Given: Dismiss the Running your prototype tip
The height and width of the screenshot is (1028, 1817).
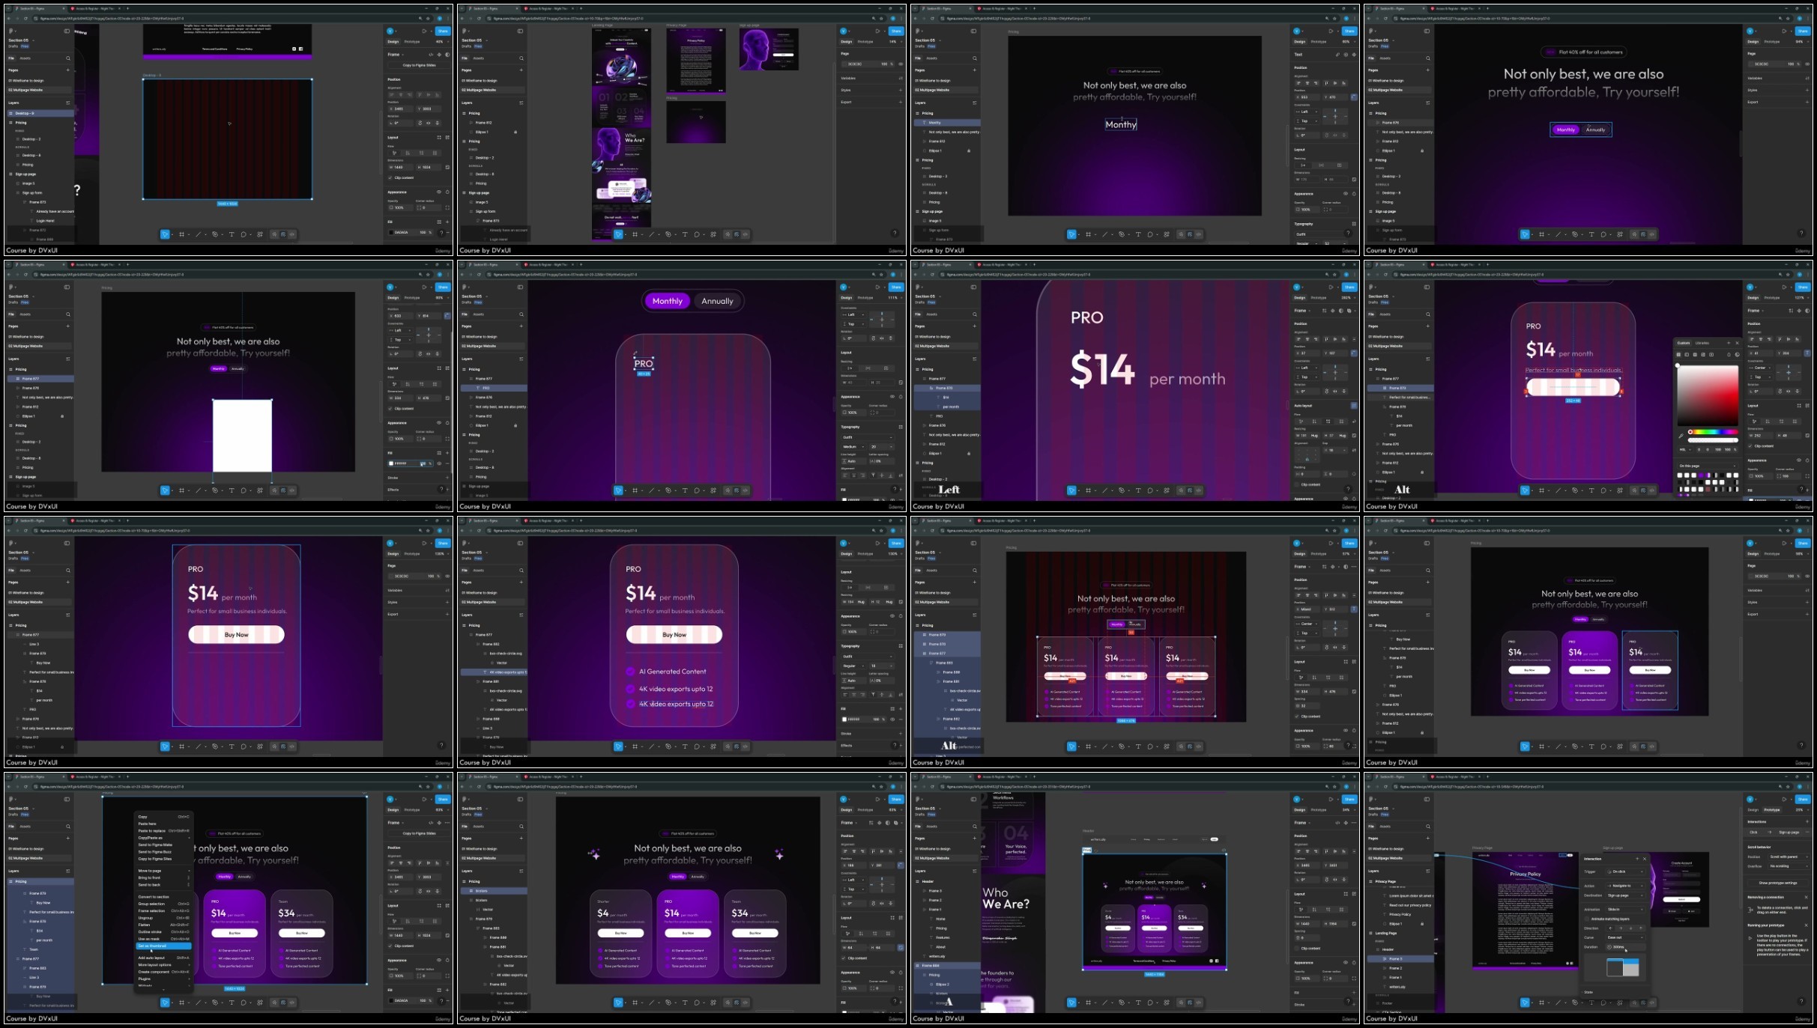Looking at the screenshot, I should click(x=1806, y=925).
